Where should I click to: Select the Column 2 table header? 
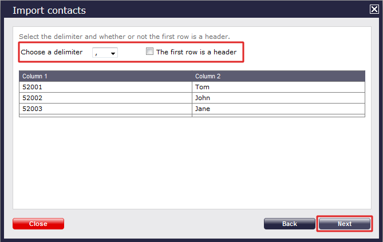[x=278, y=76]
